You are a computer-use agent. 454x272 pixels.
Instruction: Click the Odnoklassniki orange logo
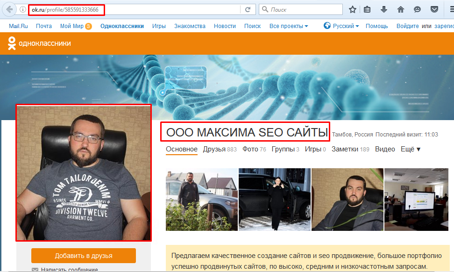[x=39, y=43]
